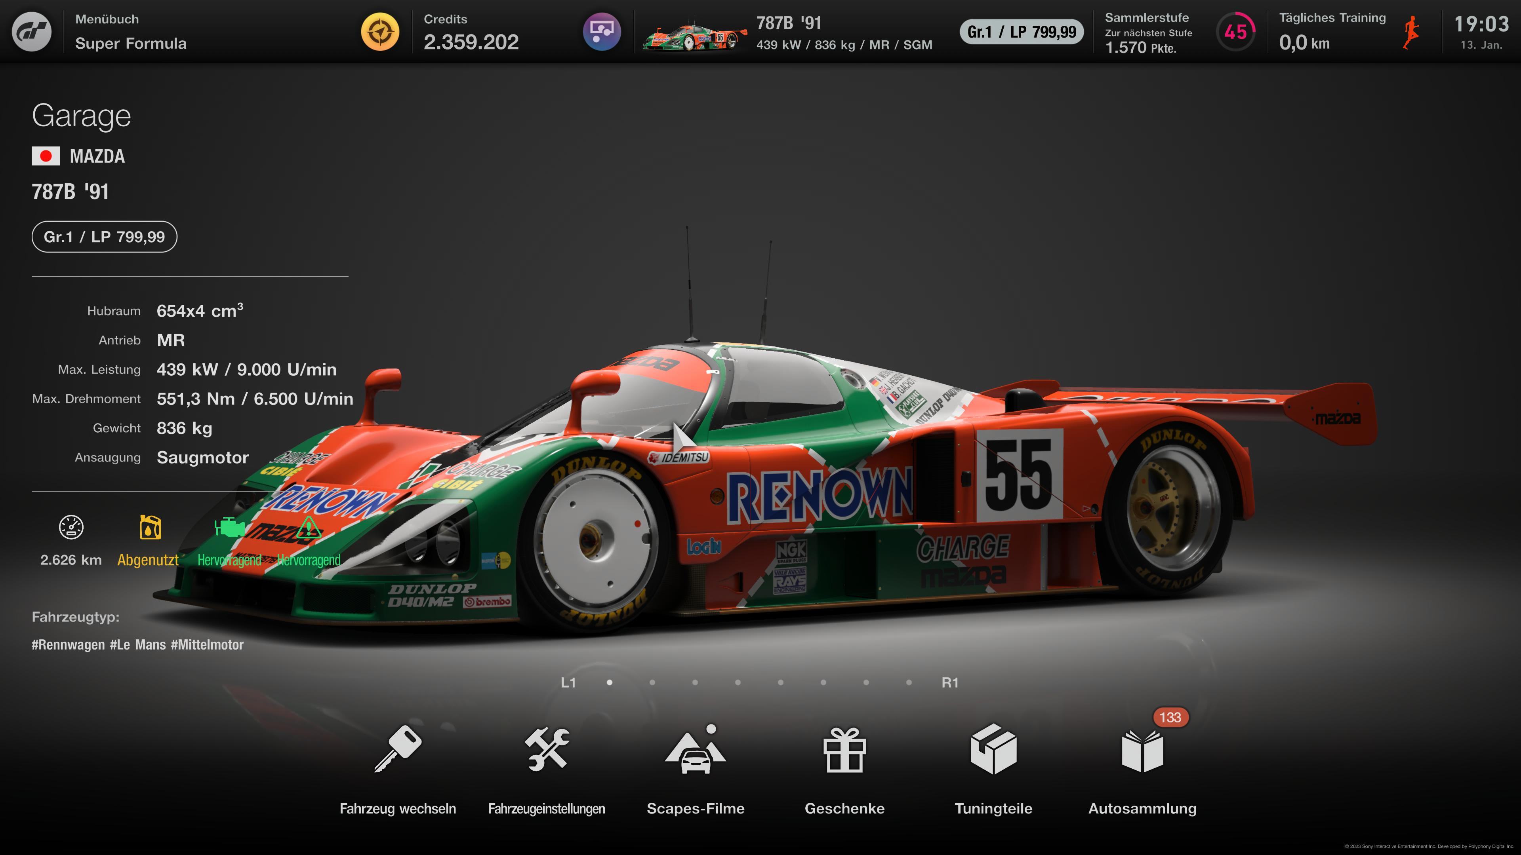Select the seventh page indicator dot
1521x855 pixels.
pos(865,683)
